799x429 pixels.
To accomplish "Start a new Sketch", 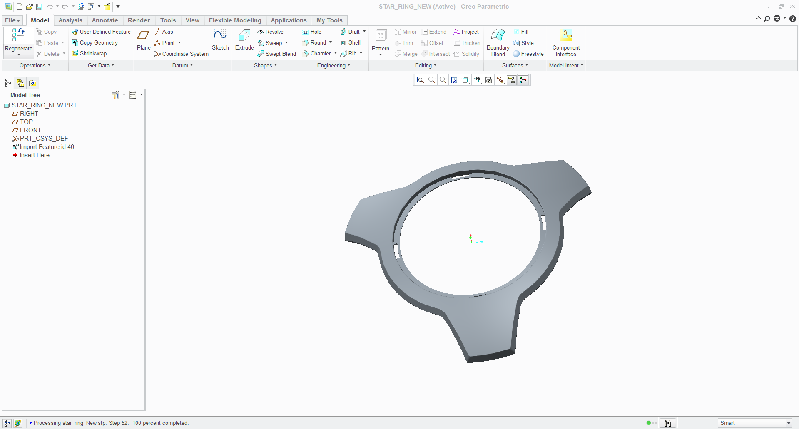I will tap(220, 40).
